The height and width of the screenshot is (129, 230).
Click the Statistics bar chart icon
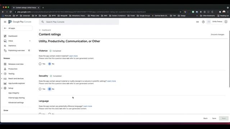pos(5,46)
